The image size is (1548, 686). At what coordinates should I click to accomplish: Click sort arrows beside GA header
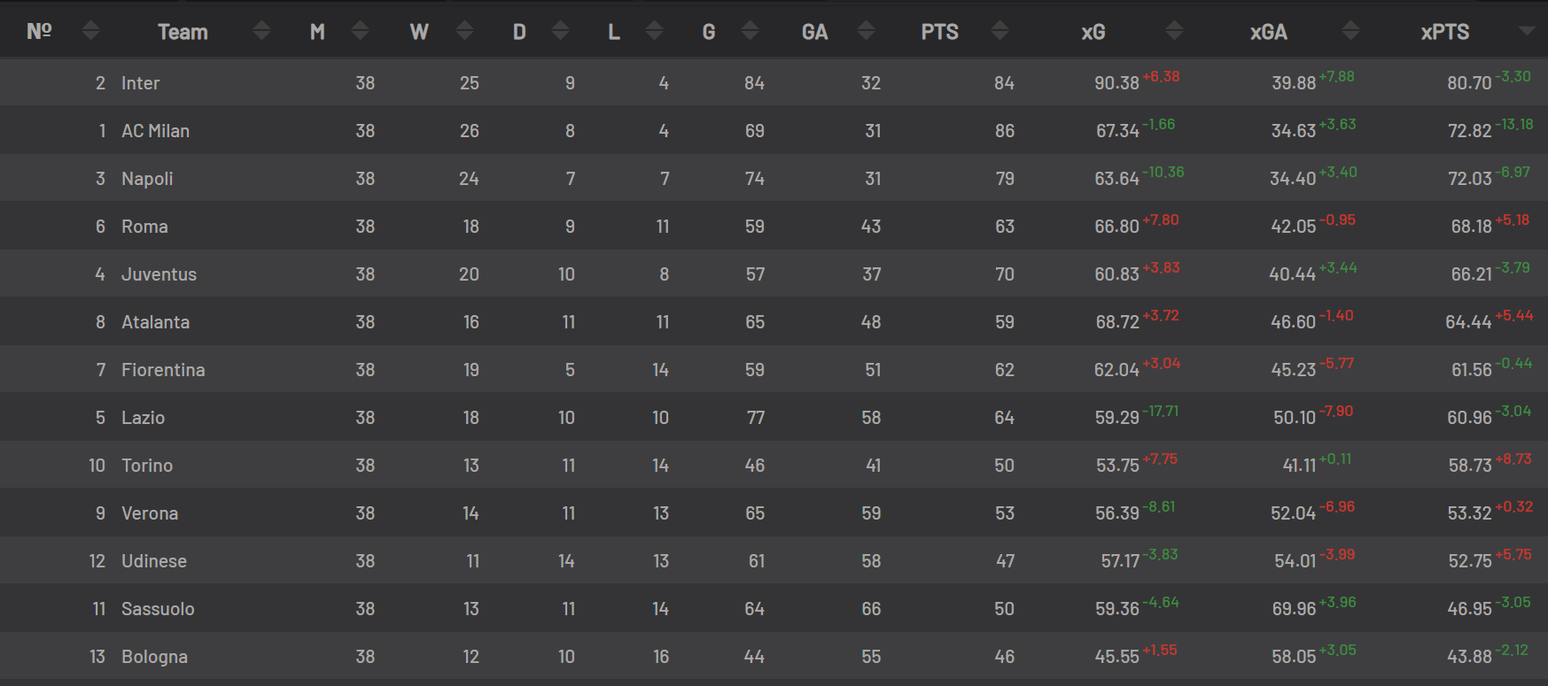pyautogui.click(x=866, y=31)
